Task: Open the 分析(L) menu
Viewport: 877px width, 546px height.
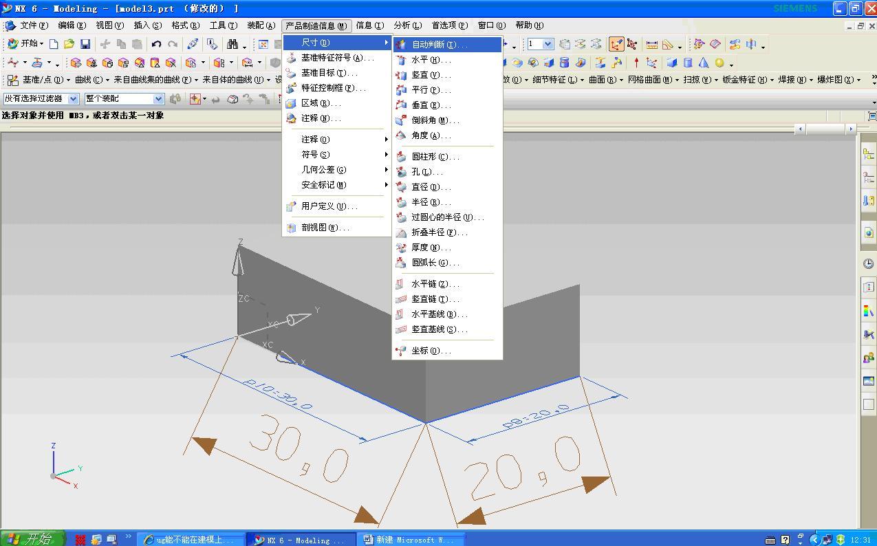Action: coord(407,25)
